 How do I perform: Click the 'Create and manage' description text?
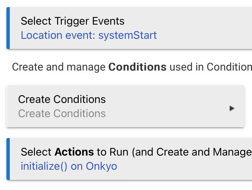coord(59,67)
